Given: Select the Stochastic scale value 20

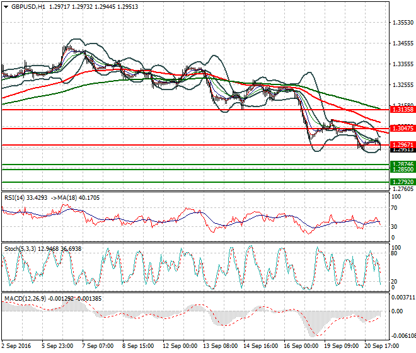Looking at the screenshot, I should tap(394, 282).
